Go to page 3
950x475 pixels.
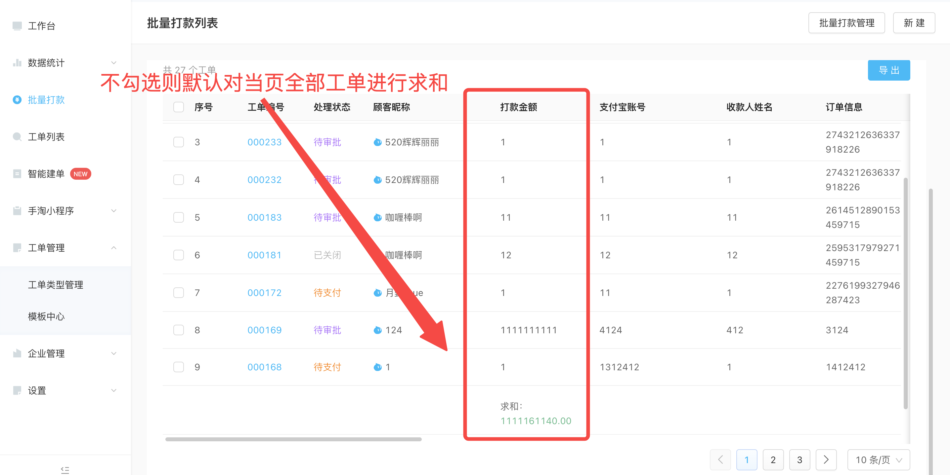799,459
